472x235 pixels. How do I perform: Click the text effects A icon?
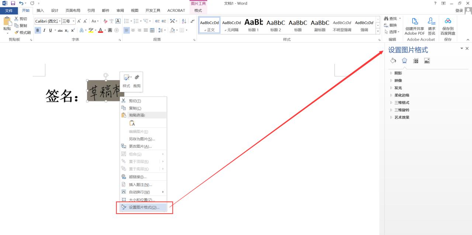coord(81,30)
